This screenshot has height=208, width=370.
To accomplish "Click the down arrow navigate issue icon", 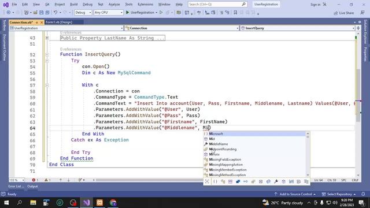I will [68, 180].
